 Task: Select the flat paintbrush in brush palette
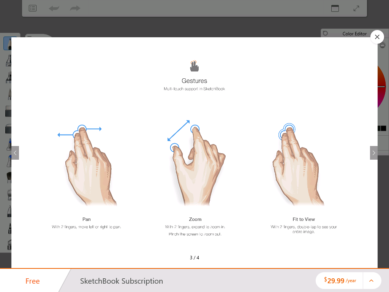click(9, 177)
